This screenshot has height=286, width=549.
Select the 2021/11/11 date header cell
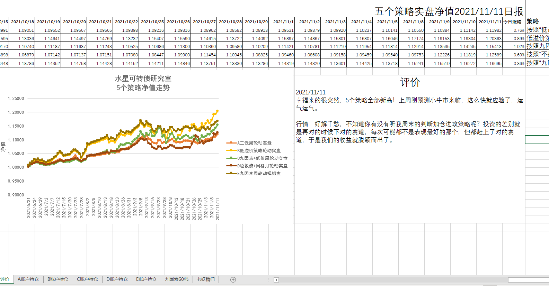489,22
